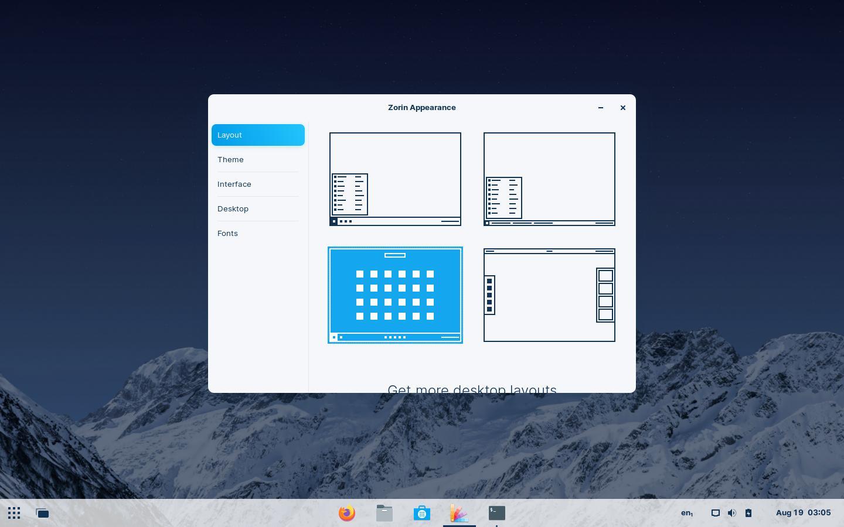Open the date and time calendar

point(803,513)
